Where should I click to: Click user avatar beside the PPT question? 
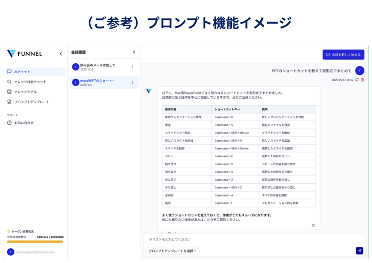pos(360,71)
